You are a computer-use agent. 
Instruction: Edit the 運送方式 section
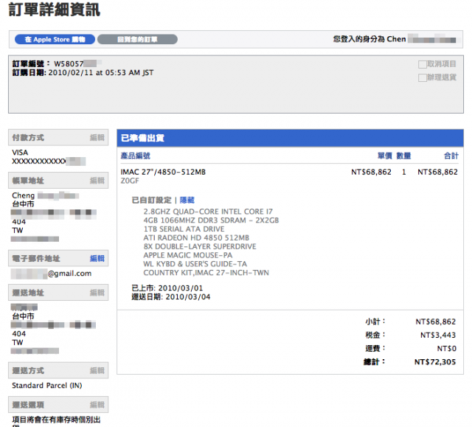point(97,370)
